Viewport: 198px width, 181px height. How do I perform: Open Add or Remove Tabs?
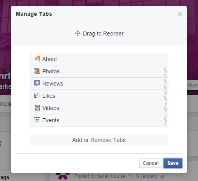click(99, 140)
